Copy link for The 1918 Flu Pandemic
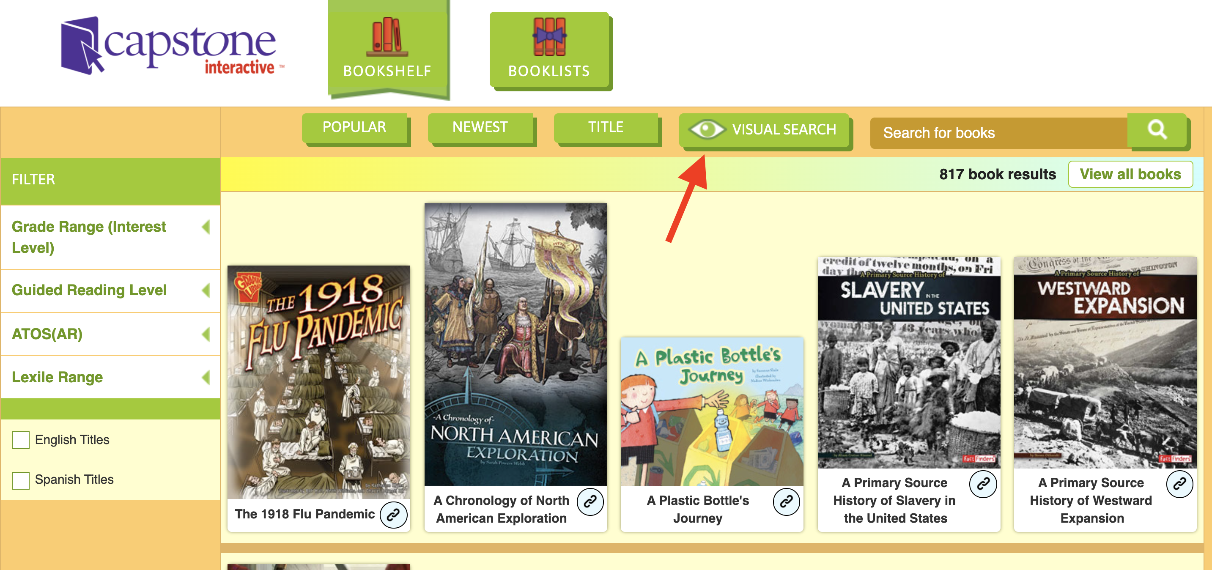Screen dimensions: 1212x570 393,515
